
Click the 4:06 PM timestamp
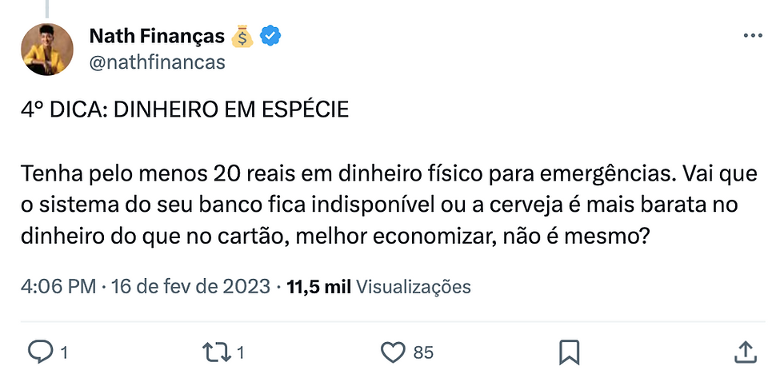coord(59,286)
